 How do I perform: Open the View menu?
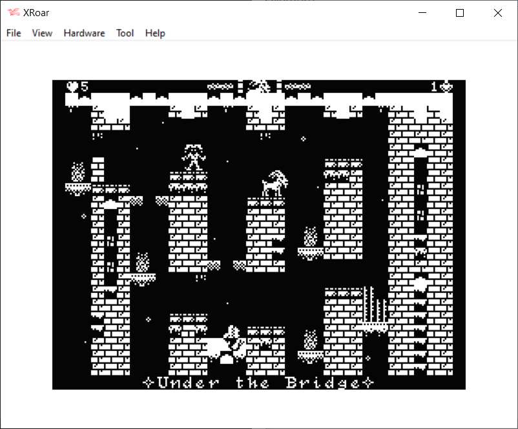click(42, 33)
